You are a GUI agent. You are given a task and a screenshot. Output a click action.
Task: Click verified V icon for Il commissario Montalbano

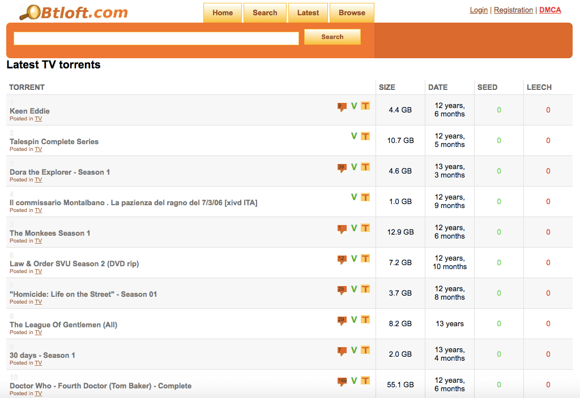click(354, 197)
